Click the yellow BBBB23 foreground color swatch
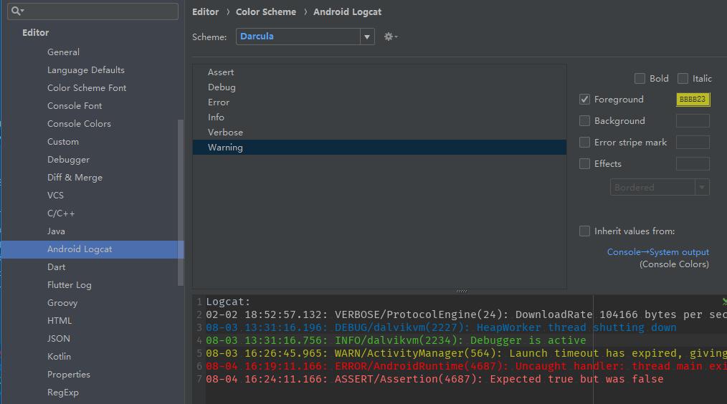 692,100
